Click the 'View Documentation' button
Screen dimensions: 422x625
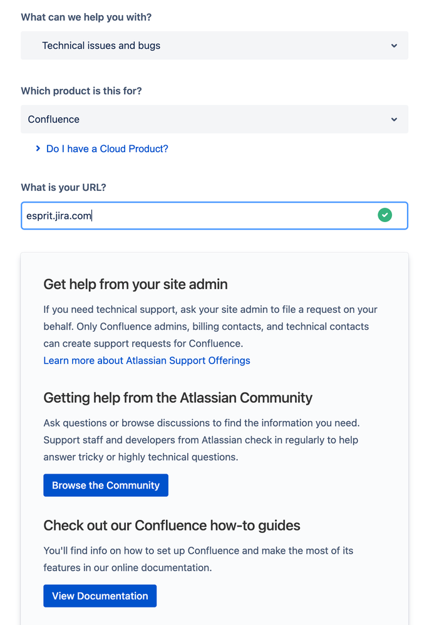tap(100, 596)
